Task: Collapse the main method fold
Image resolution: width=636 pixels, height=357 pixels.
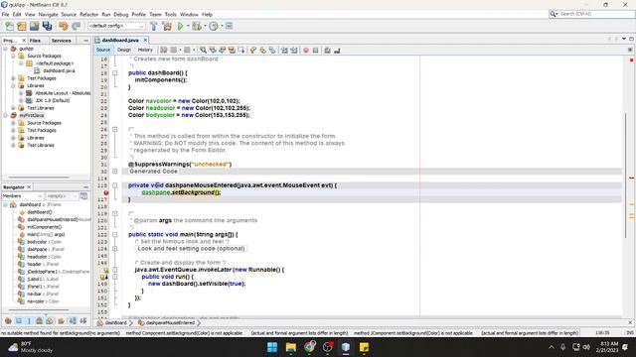Action: (115, 235)
